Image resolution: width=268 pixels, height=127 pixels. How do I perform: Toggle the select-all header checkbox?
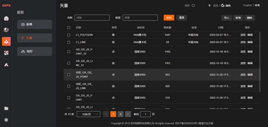click(x=69, y=28)
